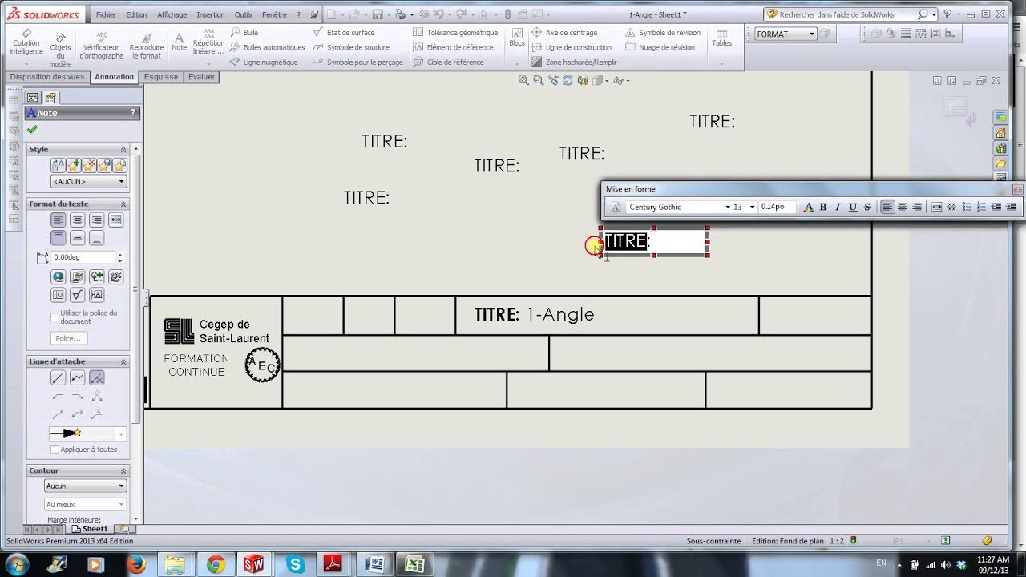Open Excel from the taskbar
Screen dimensions: 1026x577
(x=414, y=564)
